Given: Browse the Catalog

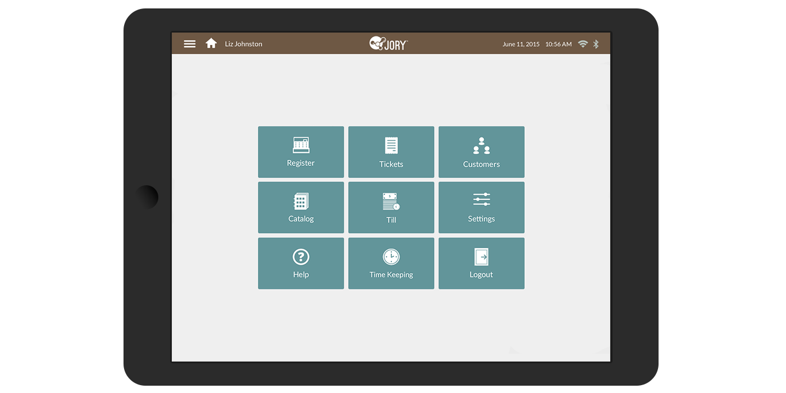Looking at the screenshot, I should tap(301, 207).
